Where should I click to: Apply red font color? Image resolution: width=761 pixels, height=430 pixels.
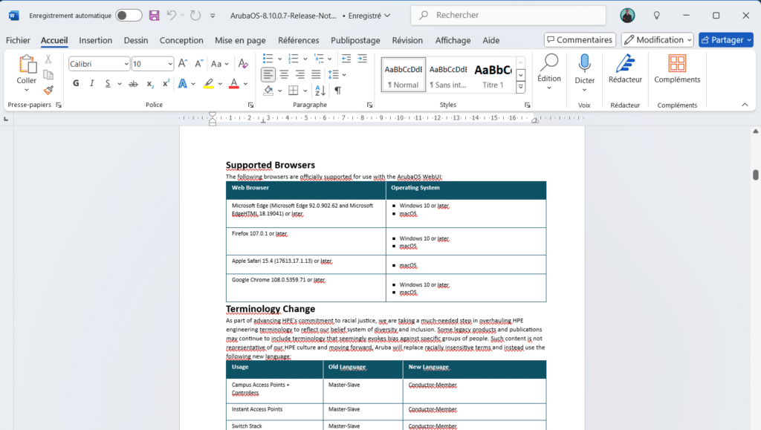(x=234, y=84)
